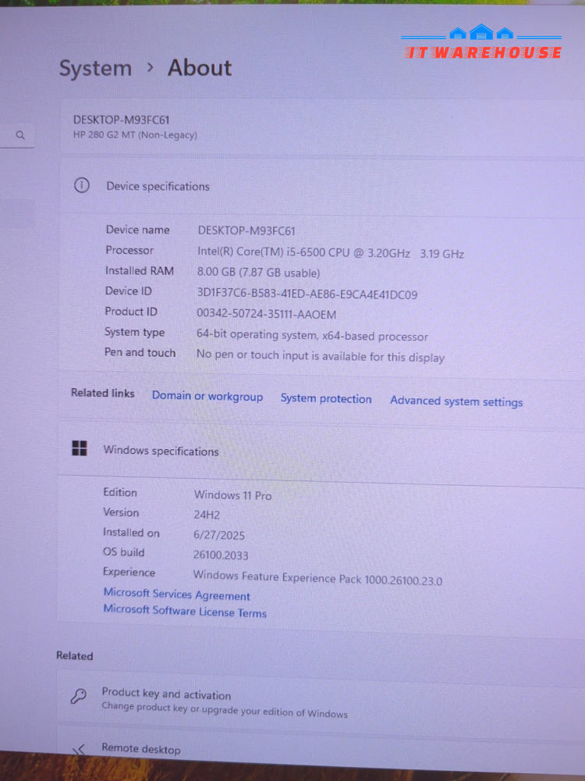
Task: Select the Windows Feature Experience Pack value
Action: coord(317,578)
